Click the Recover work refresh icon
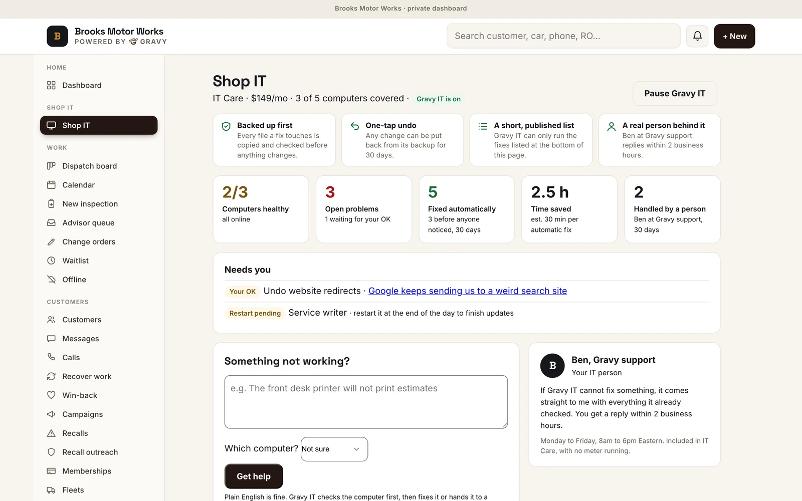802x501 pixels. tap(51, 376)
